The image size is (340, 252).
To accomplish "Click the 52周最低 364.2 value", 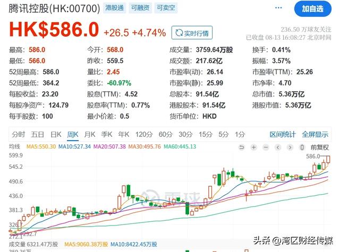I will click(51, 83).
